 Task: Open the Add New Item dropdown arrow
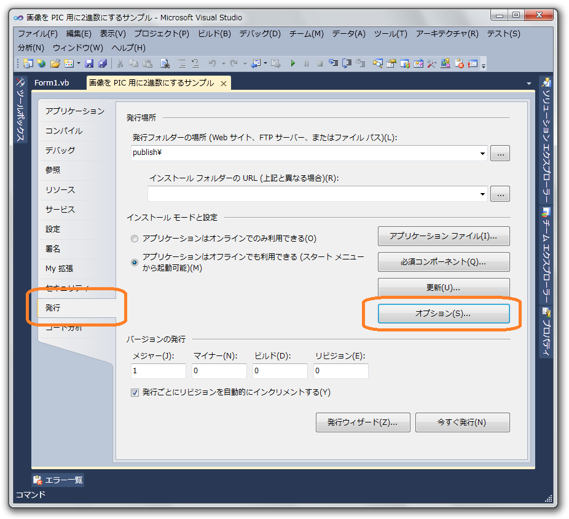pos(79,63)
